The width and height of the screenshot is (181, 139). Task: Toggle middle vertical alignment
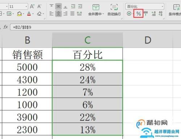click(x=59, y=6)
